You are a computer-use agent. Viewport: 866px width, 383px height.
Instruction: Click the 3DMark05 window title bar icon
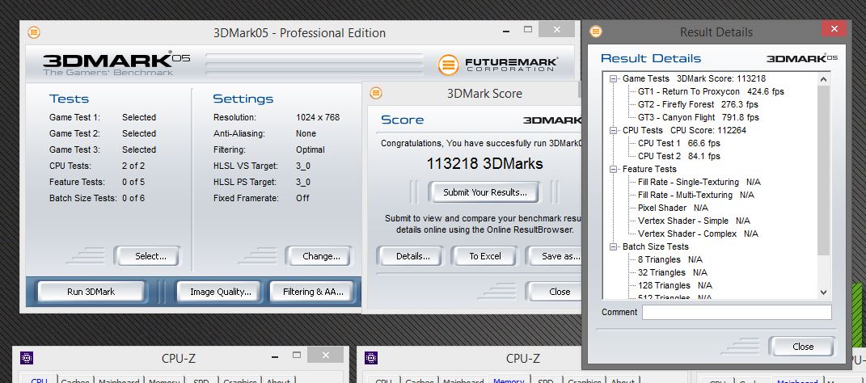pos(34,32)
